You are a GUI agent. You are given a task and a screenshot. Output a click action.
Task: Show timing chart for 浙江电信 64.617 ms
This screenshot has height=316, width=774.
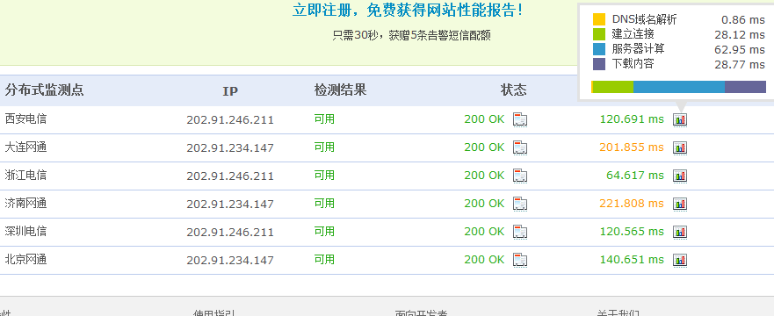(x=680, y=176)
